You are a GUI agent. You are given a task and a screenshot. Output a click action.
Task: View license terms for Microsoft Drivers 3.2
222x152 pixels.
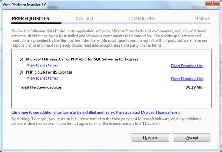(x=42, y=65)
